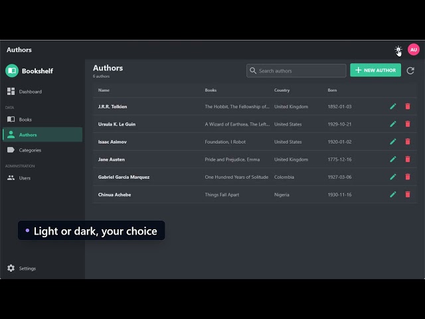Delete the Jane Austen row
This screenshot has width=425, height=319.
[x=408, y=159]
